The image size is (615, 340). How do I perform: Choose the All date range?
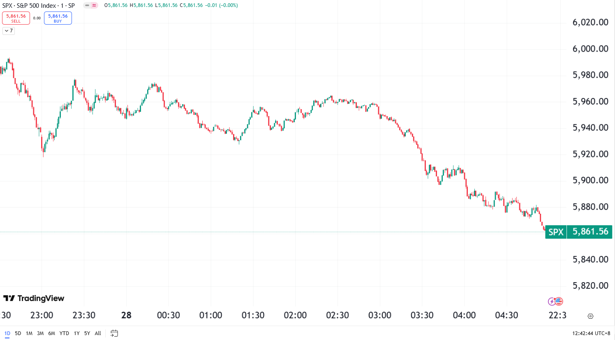click(x=98, y=333)
